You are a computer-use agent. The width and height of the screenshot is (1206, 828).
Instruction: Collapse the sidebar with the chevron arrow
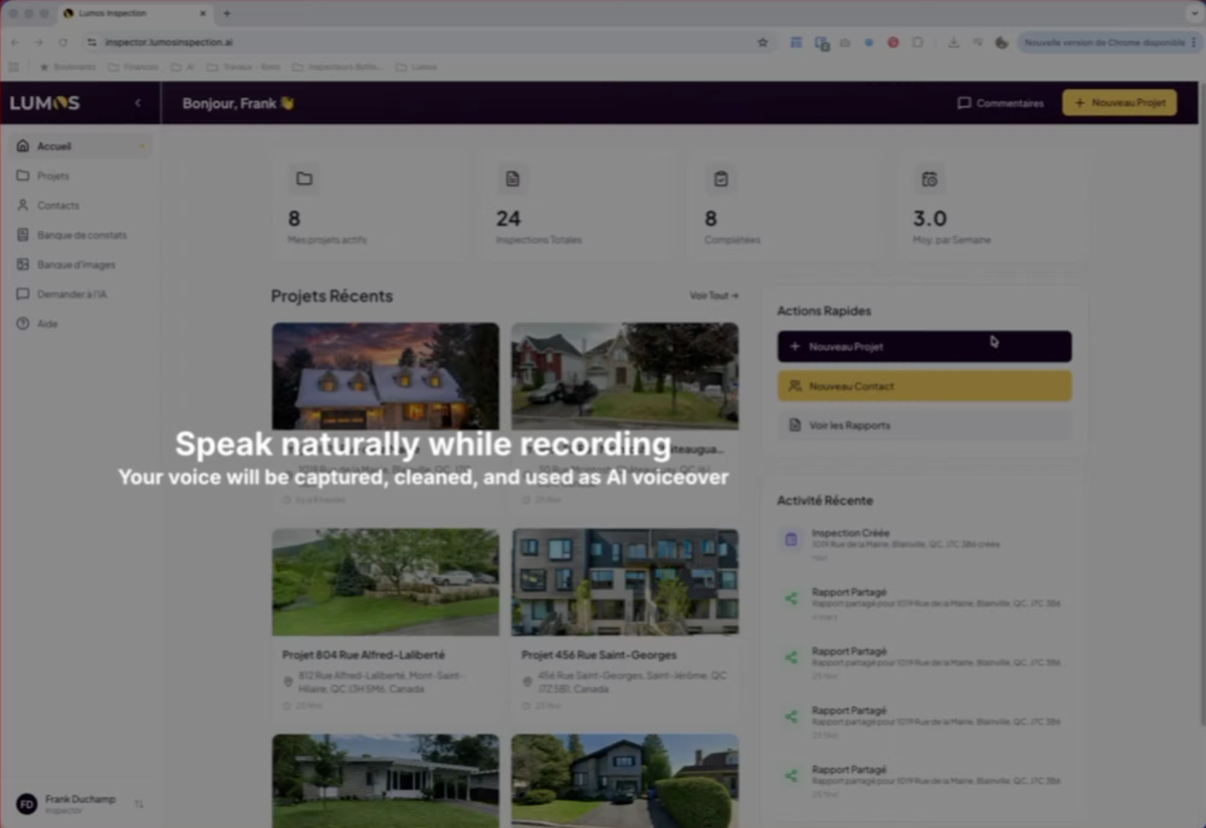(138, 103)
